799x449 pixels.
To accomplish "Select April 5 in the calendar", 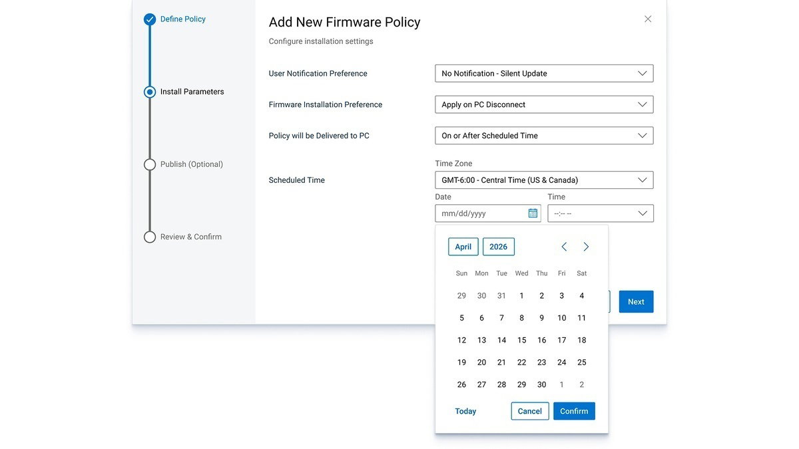I will pos(462,318).
